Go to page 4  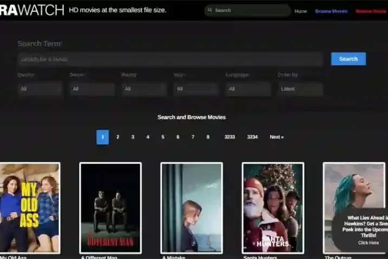tap(148, 137)
